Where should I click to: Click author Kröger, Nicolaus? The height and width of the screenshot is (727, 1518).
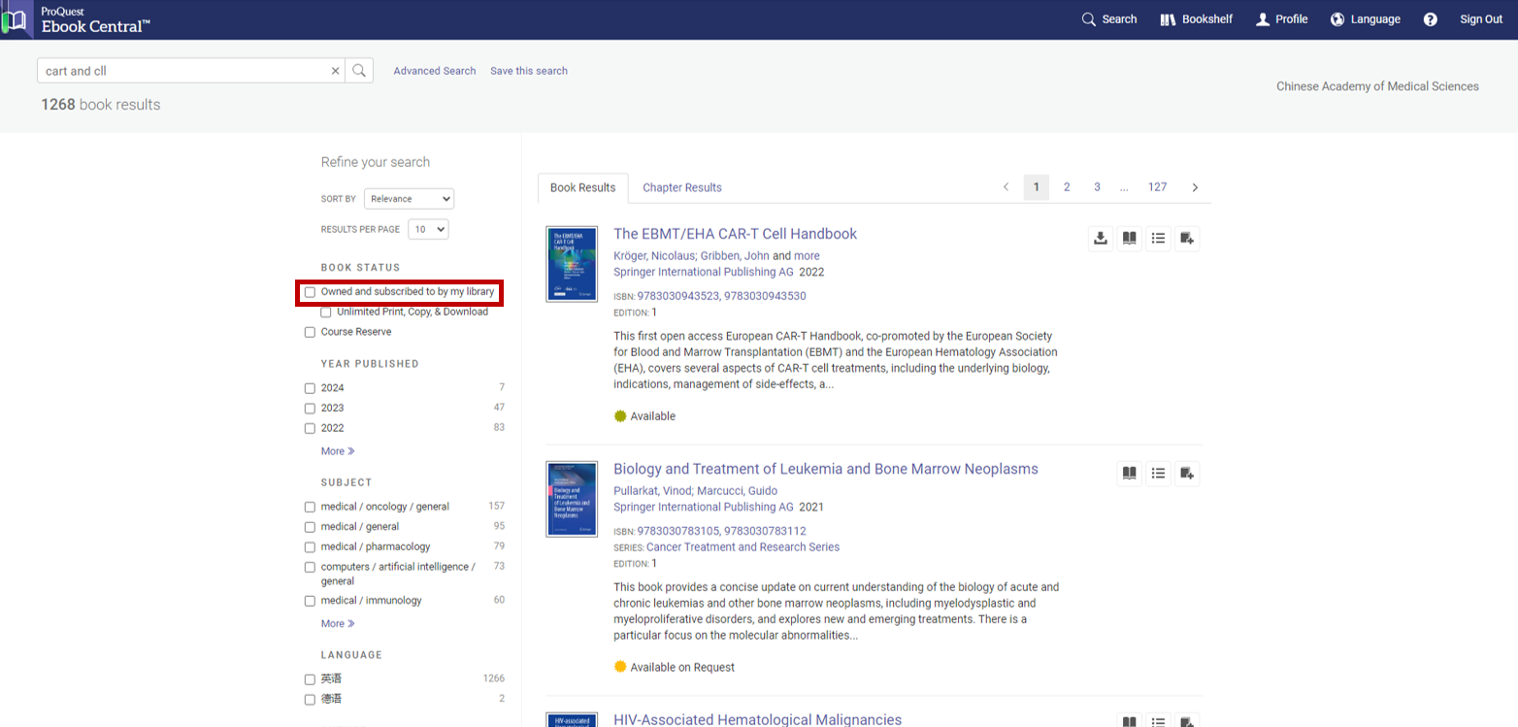654,256
